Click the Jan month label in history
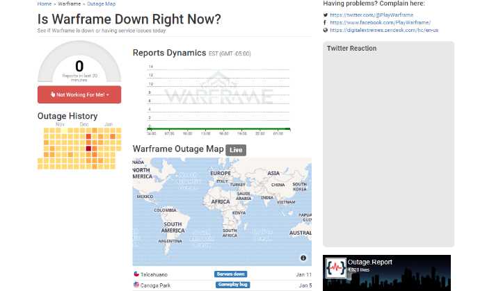The image size is (487, 291). point(109,124)
